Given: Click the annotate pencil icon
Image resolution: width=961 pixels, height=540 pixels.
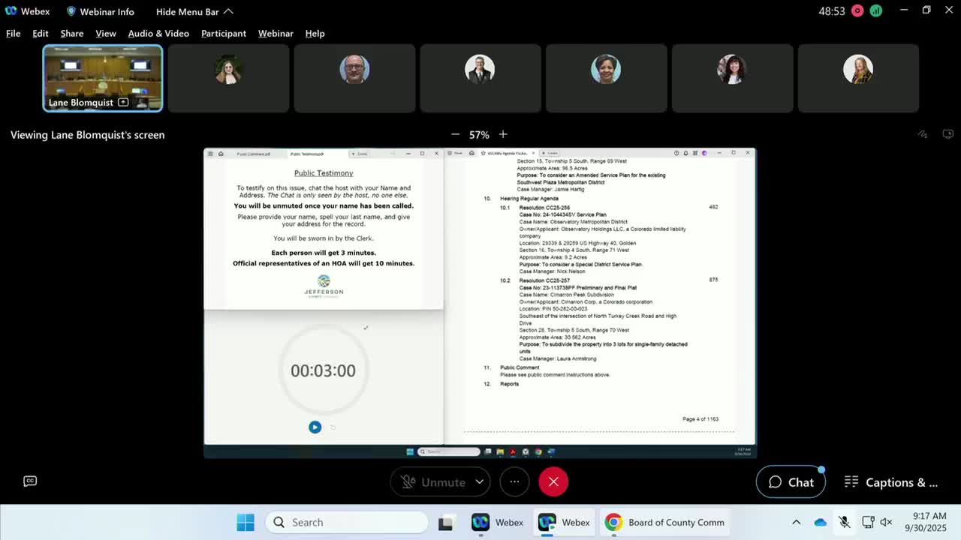Looking at the screenshot, I should [923, 134].
